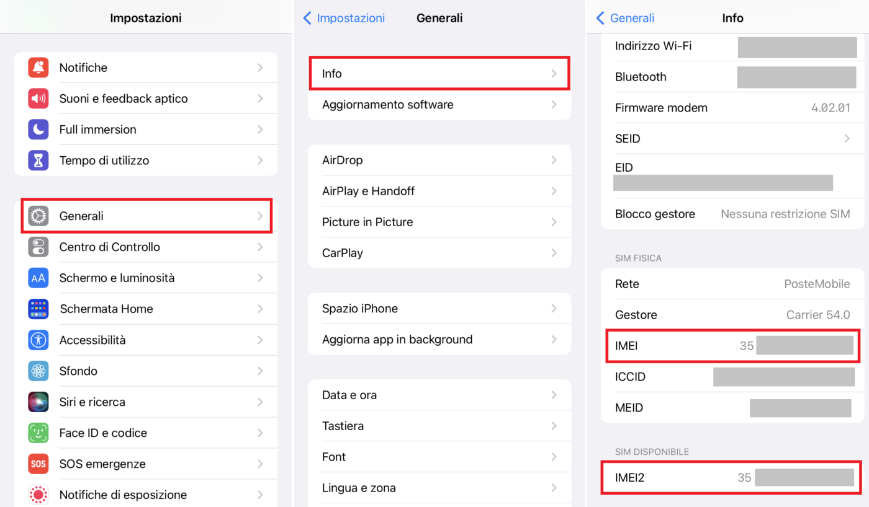
Task: Tap the Full immersion moon icon
Action: point(38,130)
